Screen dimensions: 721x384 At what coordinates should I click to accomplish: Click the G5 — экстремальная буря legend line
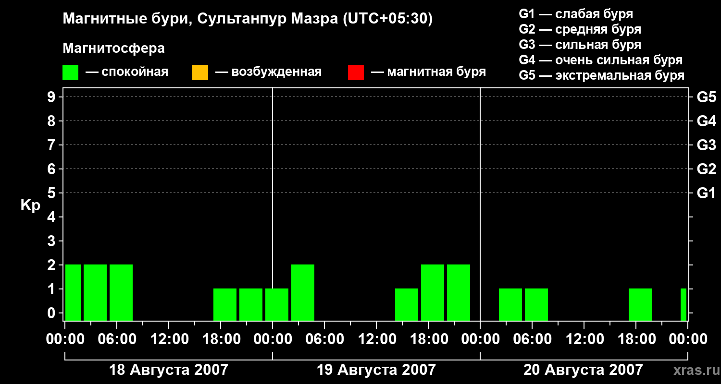(602, 75)
